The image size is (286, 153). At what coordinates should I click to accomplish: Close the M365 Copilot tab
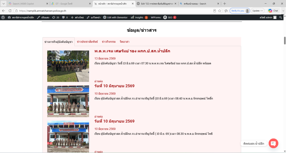point(47,4)
